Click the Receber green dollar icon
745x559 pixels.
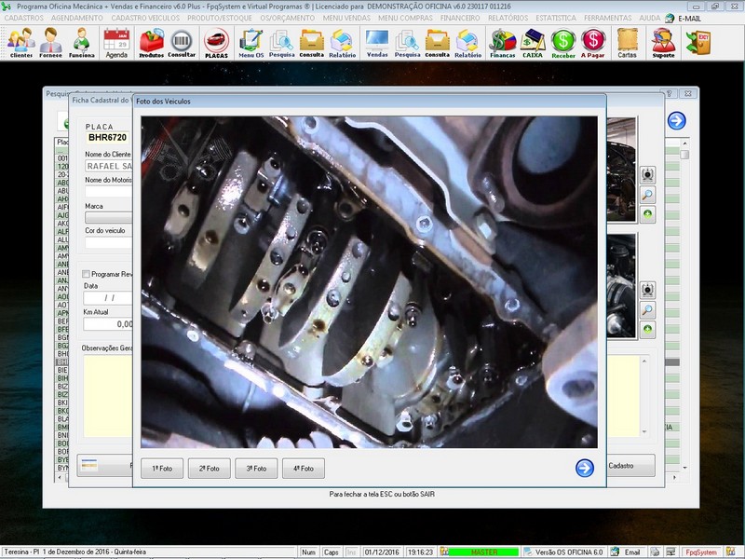pyautogui.click(x=562, y=42)
